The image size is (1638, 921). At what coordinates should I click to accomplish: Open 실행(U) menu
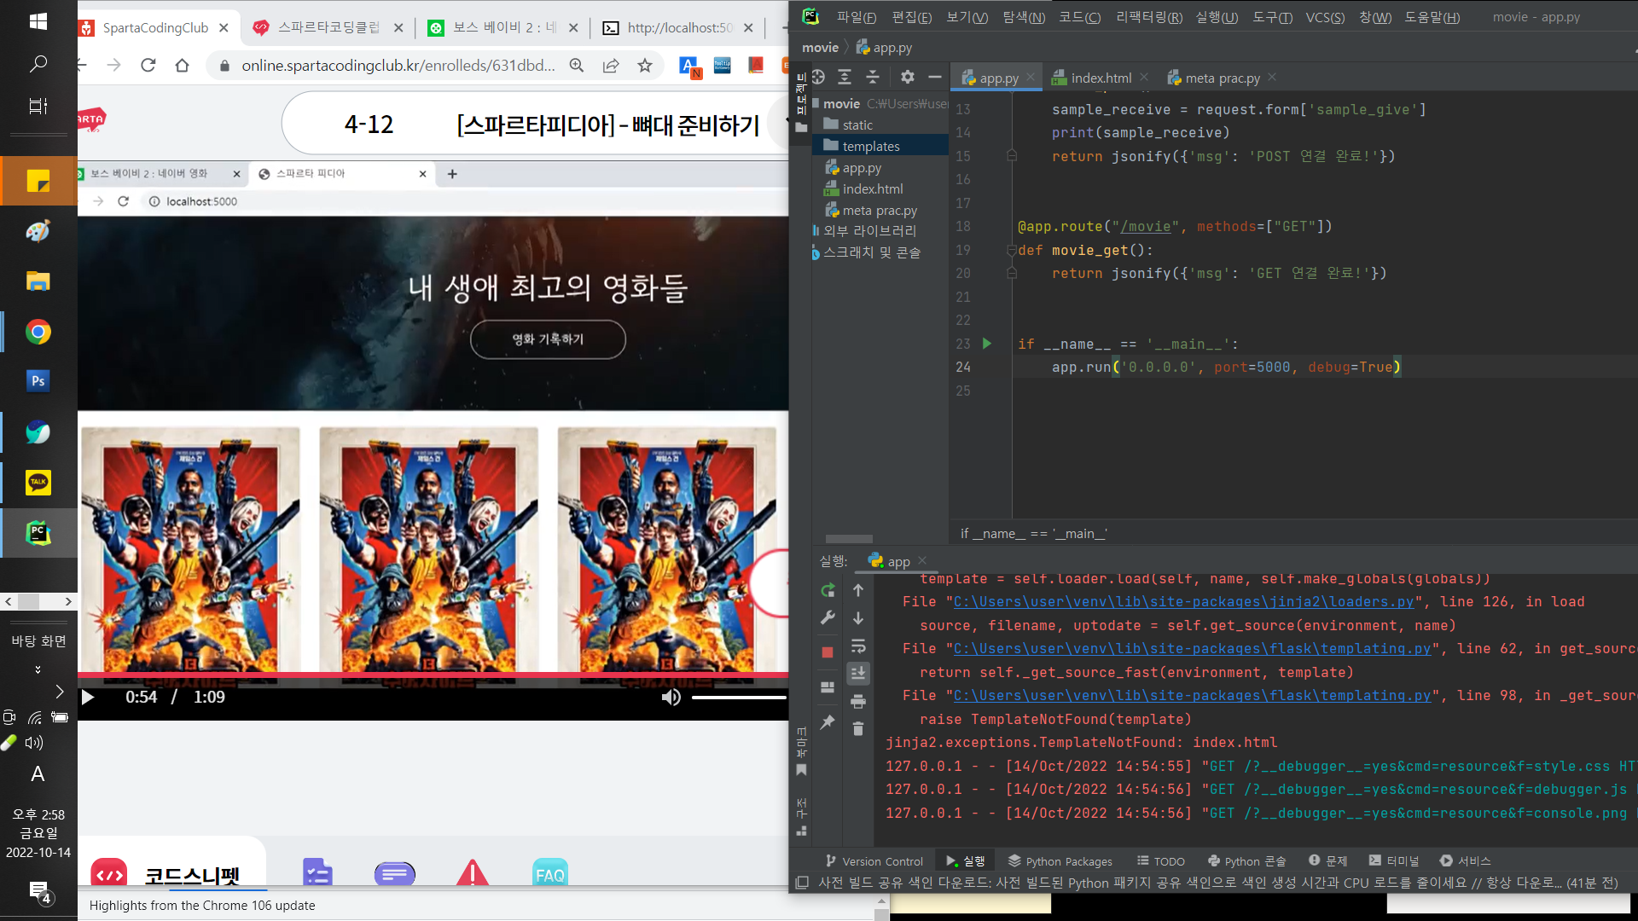pos(1217,17)
